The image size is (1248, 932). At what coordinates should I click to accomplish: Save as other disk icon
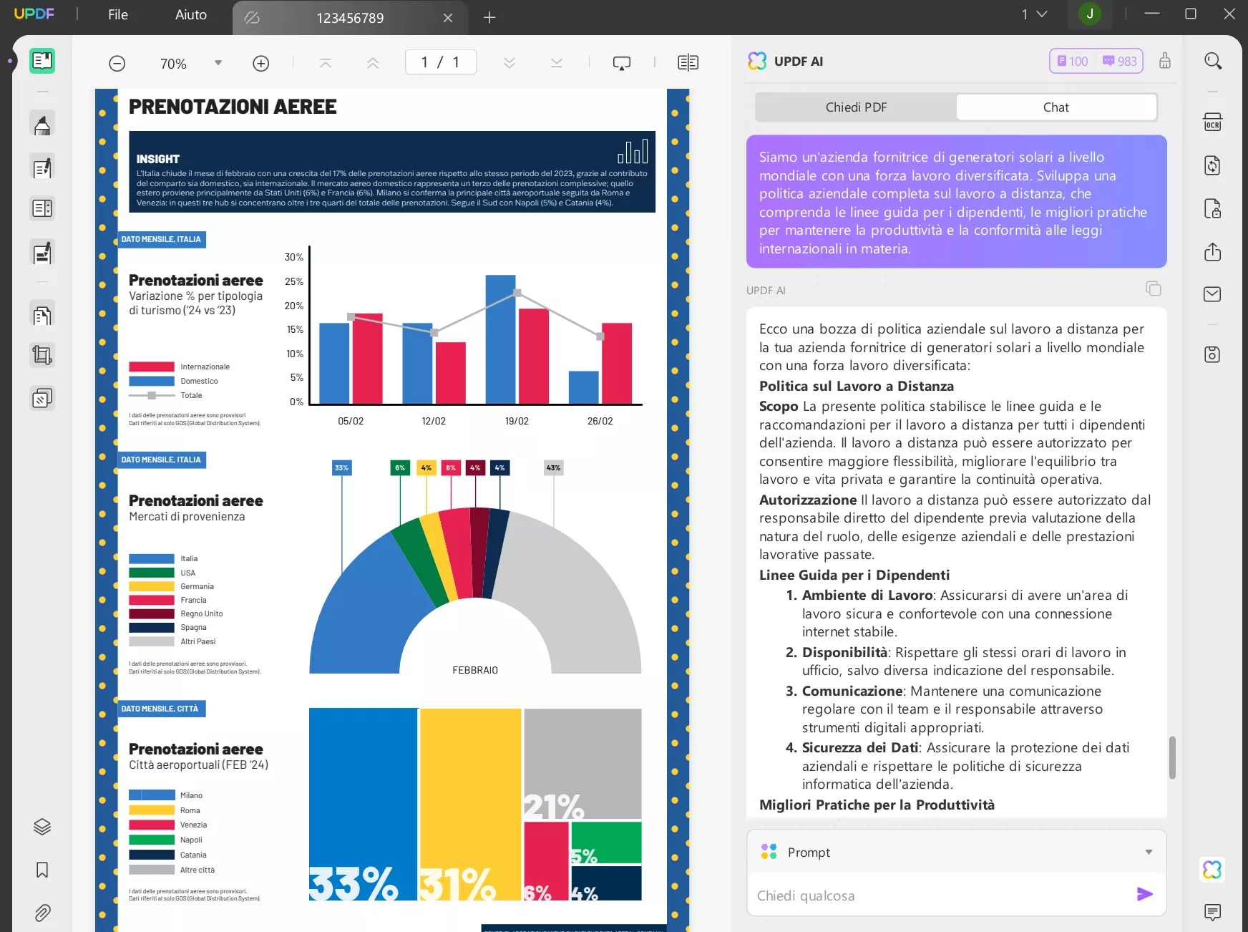click(x=1213, y=354)
